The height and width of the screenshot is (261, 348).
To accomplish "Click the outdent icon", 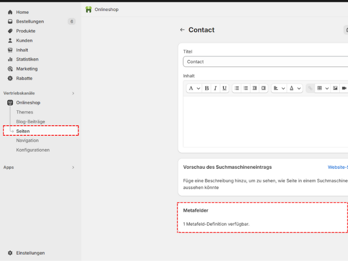I will click(254, 88).
